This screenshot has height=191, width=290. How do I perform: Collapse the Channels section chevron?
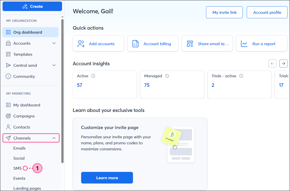tap(54, 138)
